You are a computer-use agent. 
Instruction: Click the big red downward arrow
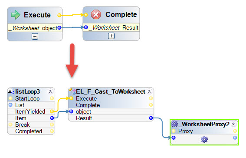(x=72, y=61)
